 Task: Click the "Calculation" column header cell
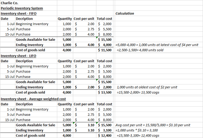[125, 13]
